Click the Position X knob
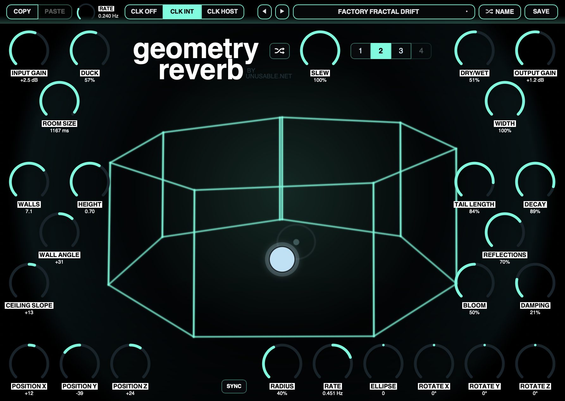Viewport: 565px width, 401px height. tap(29, 363)
